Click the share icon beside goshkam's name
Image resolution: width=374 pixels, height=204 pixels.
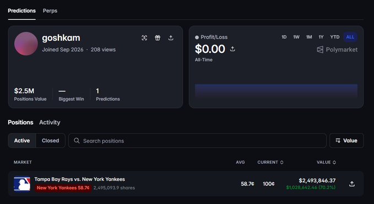point(171,38)
